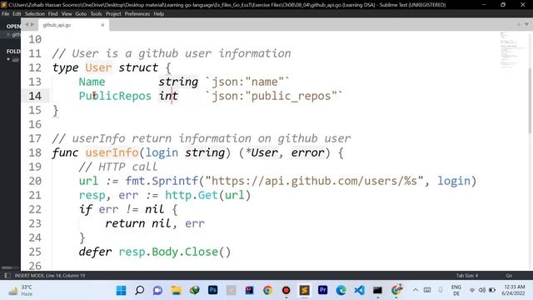
Task: Open Windows Search from taskbar
Action: pos(139,290)
